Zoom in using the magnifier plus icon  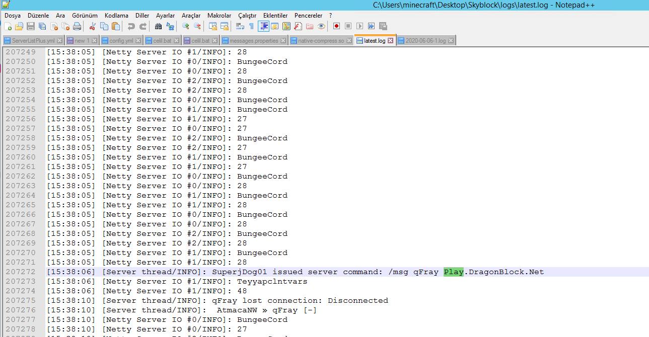pos(186,26)
